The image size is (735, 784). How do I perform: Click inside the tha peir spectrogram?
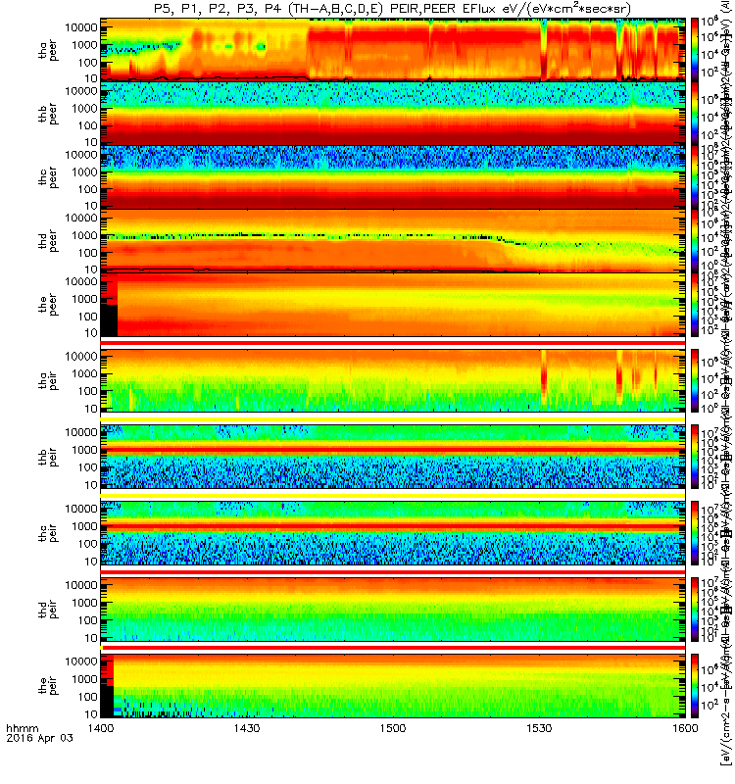[393, 380]
